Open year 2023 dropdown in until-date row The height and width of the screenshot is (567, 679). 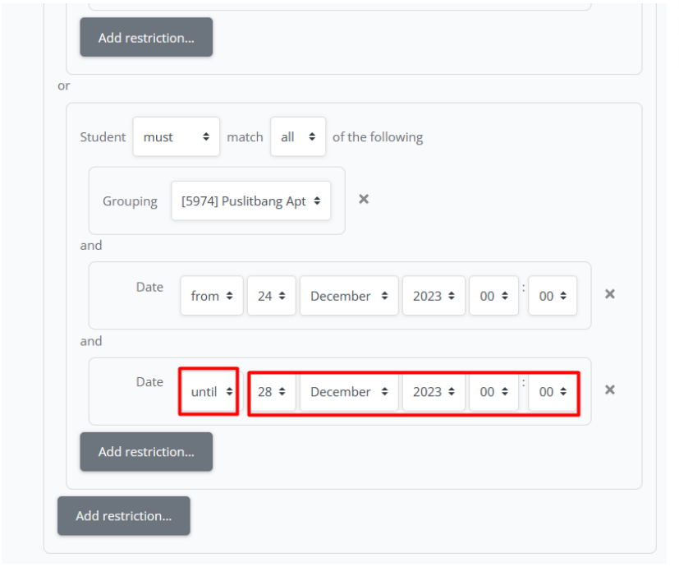click(x=434, y=392)
